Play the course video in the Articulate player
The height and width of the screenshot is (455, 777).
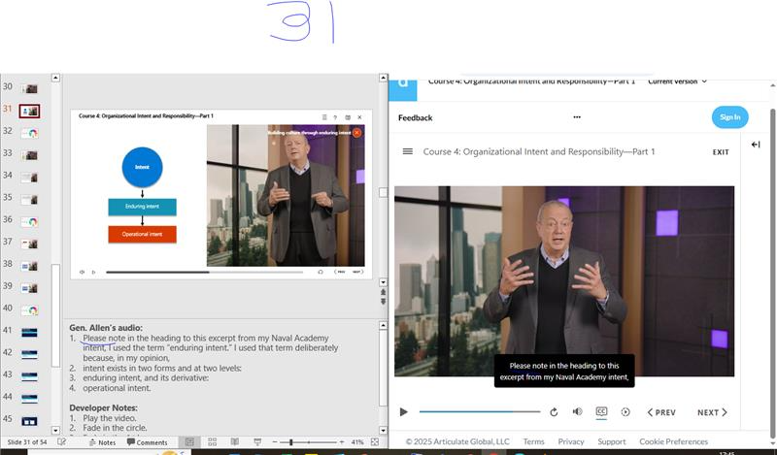[x=403, y=412]
